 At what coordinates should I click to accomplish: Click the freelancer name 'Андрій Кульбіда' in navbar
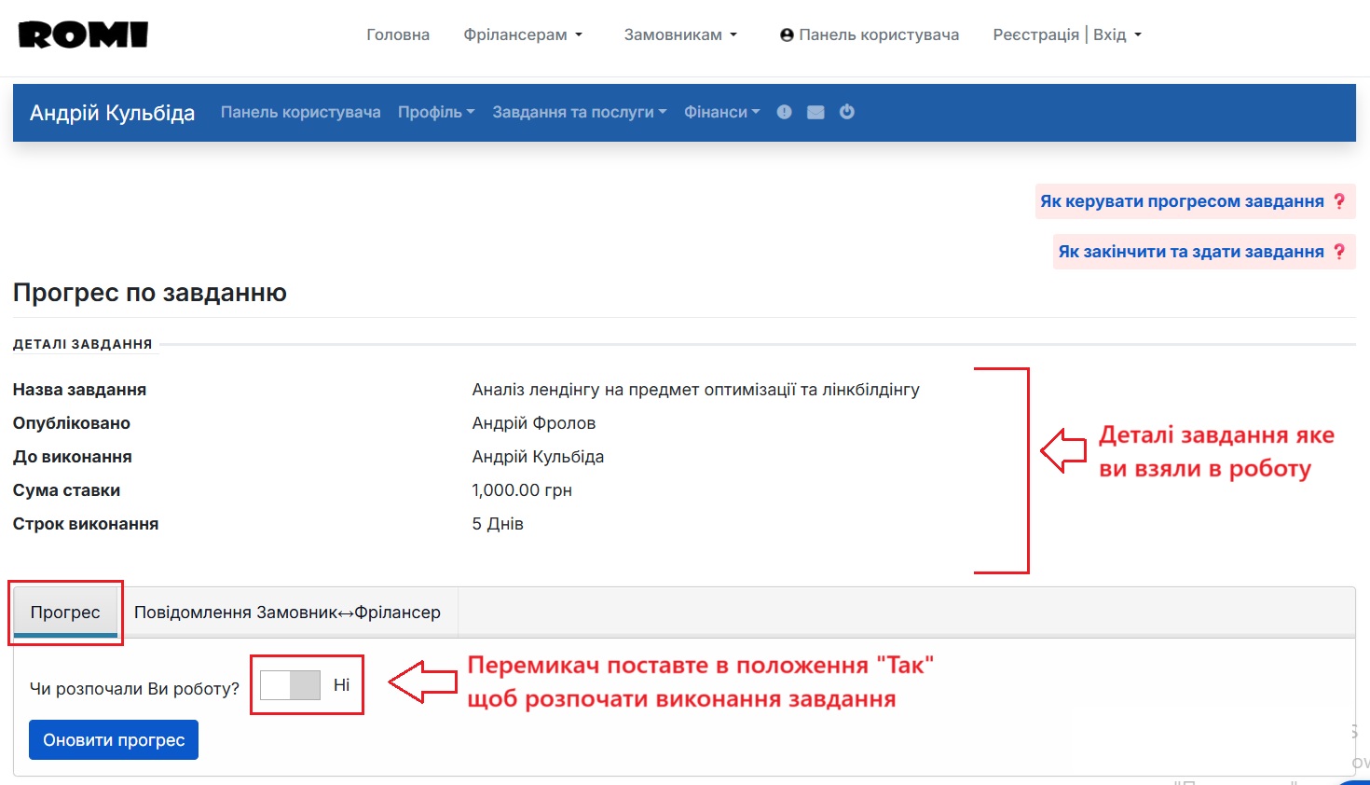(x=111, y=112)
